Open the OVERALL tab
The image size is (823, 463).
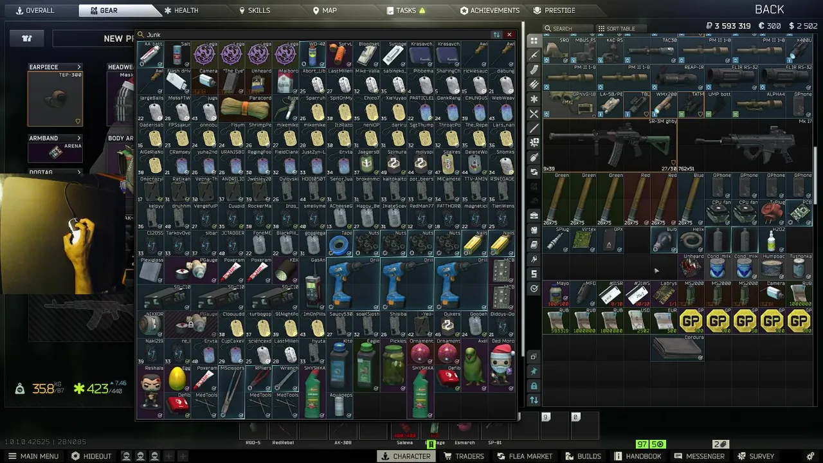click(35, 10)
